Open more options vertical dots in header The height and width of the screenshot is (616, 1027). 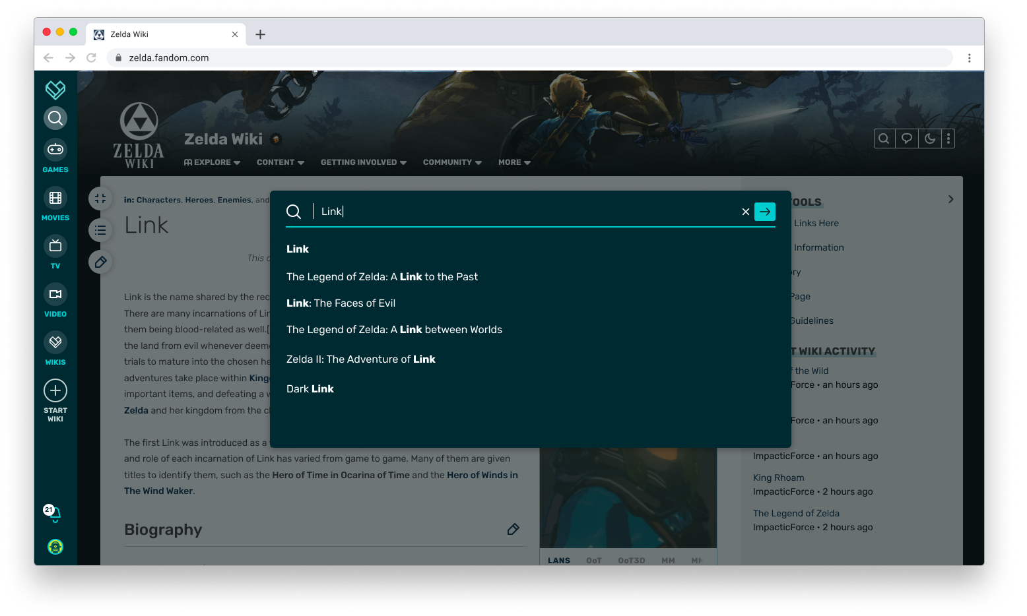tap(948, 139)
